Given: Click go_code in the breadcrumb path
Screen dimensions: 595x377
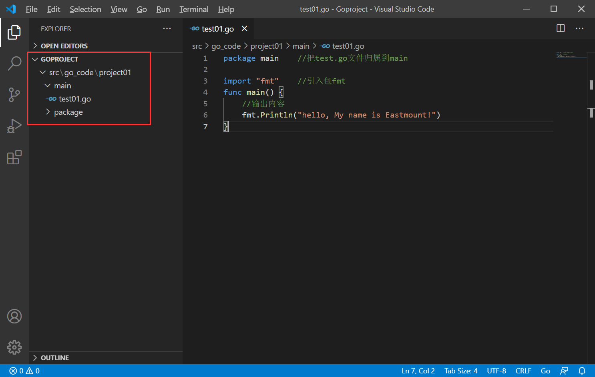Looking at the screenshot, I should [x=226, y=46].
